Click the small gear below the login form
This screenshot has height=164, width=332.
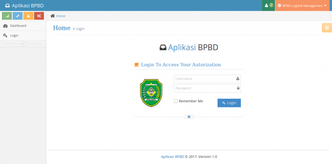(189, 117)
